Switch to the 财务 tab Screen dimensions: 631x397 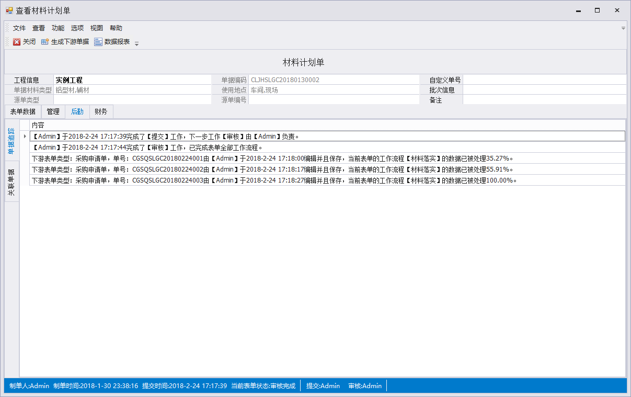point(101,111)
